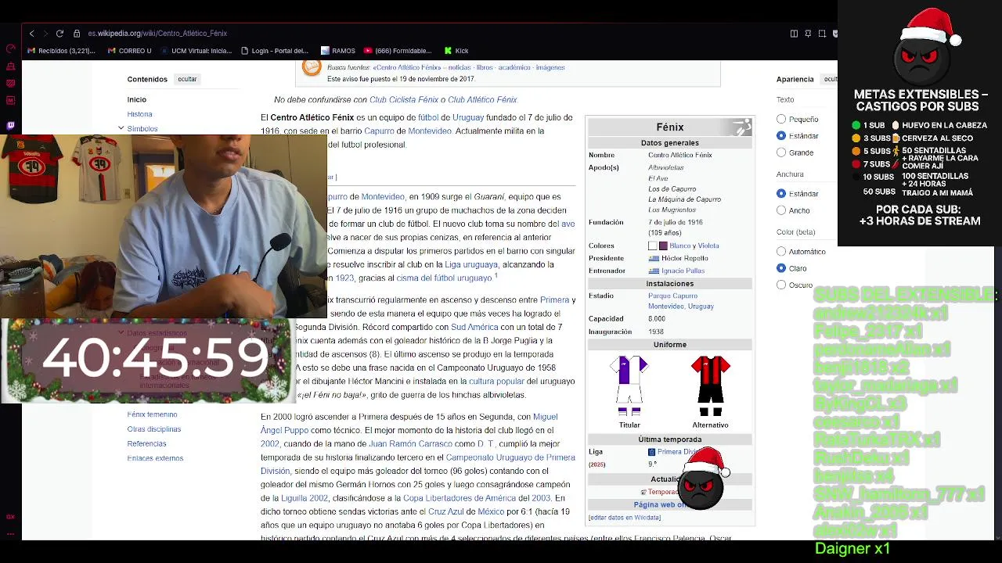Select 'Ancho' width option
This screenshot has height=563, width=1002.
click(781, 210)
